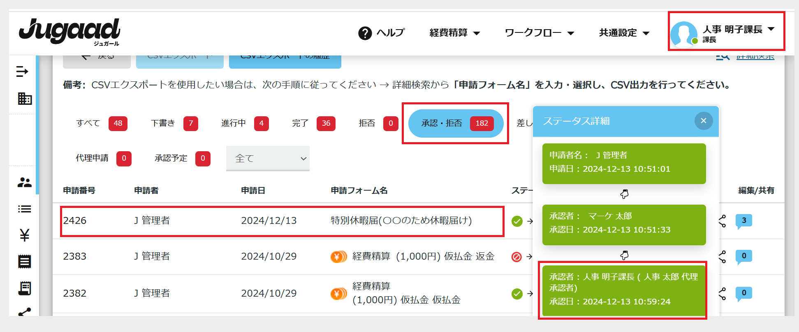Viewport: 799px width, 332px height.
Task: Click the share icon for request 2426
Action: click(722, 221)
